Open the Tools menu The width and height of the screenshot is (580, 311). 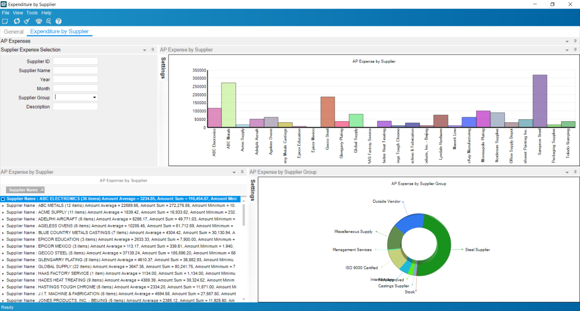click(x=32, y=12)
